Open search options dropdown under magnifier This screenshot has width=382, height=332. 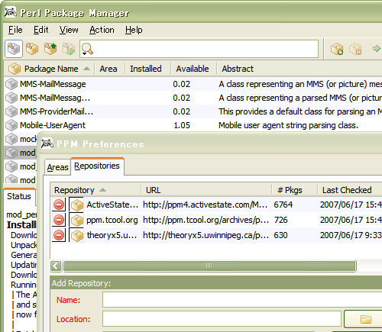tap(85, 54)
